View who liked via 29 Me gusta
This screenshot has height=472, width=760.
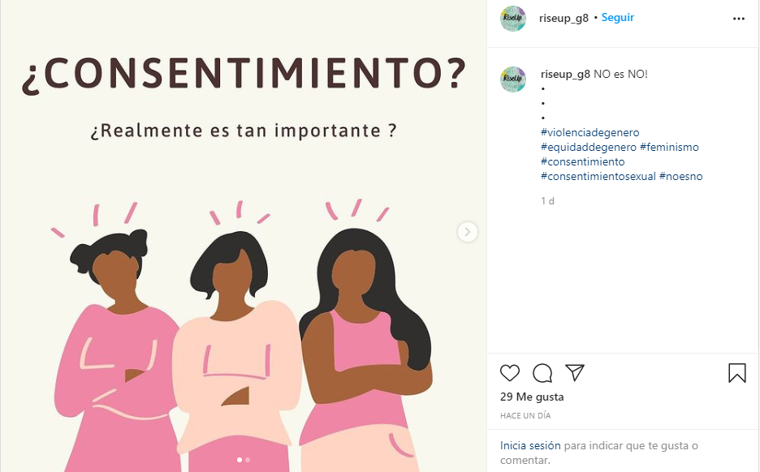[532, 397]
